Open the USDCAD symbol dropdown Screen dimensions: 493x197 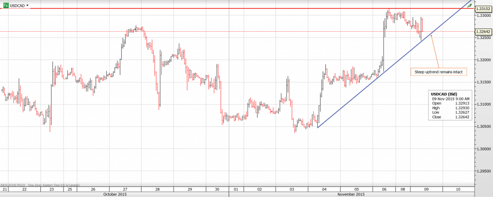[x=27, y=5]
